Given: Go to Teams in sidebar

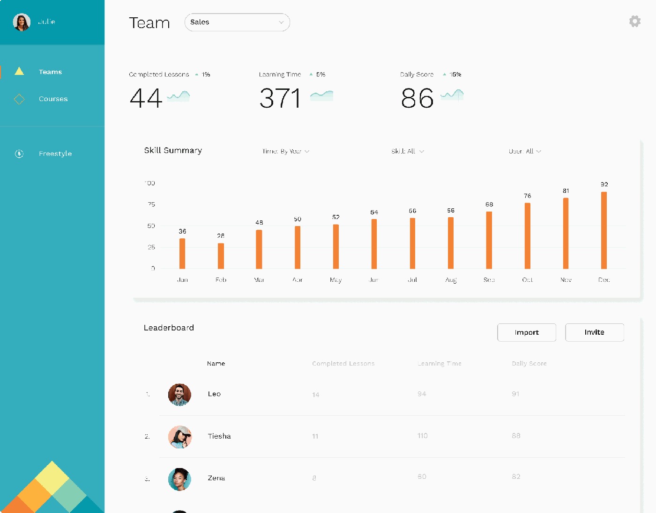Looking at the screenshot, I should coord(50,72).
